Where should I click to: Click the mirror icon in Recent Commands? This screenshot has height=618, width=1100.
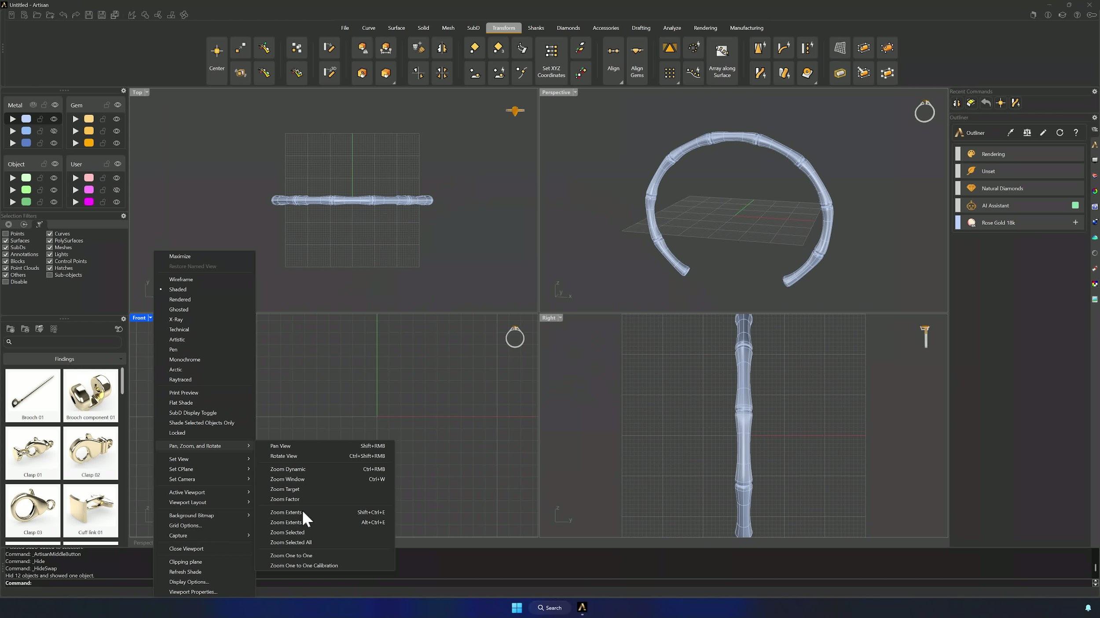click(957, 103)
